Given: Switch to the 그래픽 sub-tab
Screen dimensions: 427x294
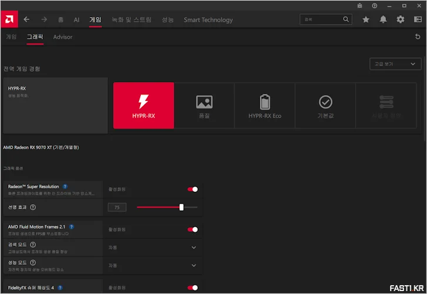Looking at the screenshot, I should pyautogui.click(x=35, y=37).
